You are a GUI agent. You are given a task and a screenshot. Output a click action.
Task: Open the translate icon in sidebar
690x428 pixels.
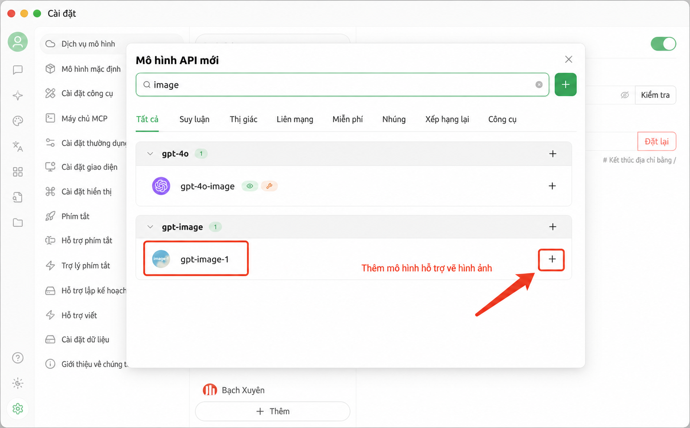tap(18, 146)
